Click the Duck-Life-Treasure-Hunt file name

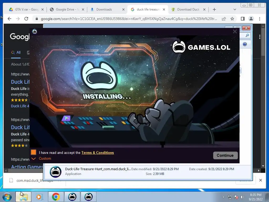pyautogui.click(x=98, y=169)
